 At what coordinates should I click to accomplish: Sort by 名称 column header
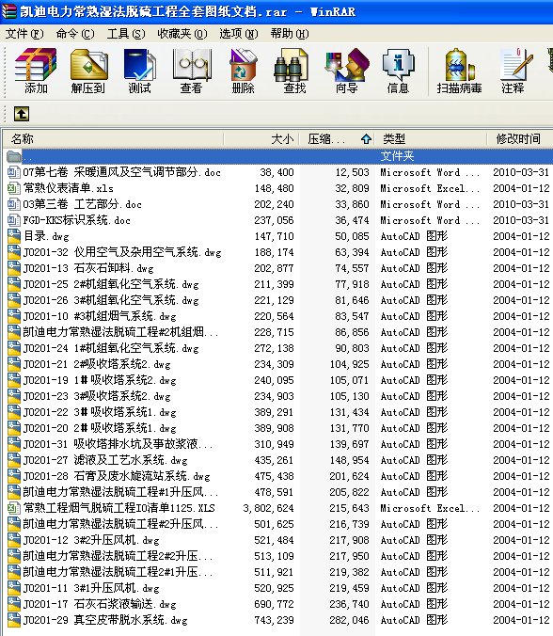click(114, 139)
